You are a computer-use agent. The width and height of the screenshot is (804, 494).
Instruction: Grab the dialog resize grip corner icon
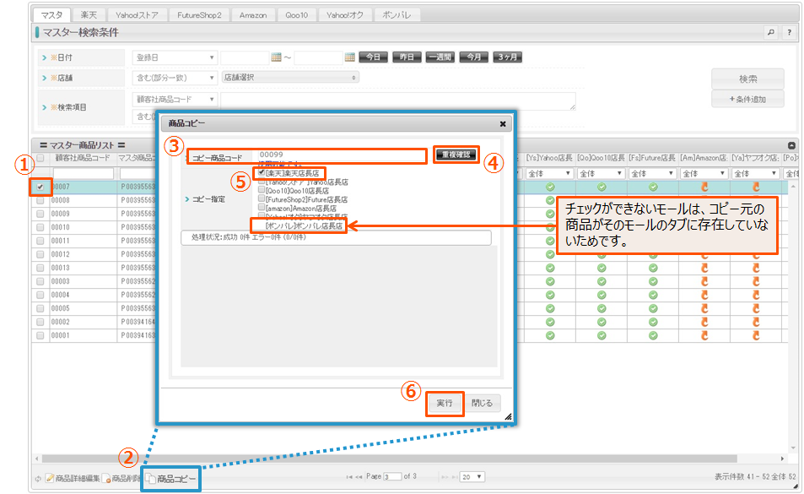click(x=508, y=416)
